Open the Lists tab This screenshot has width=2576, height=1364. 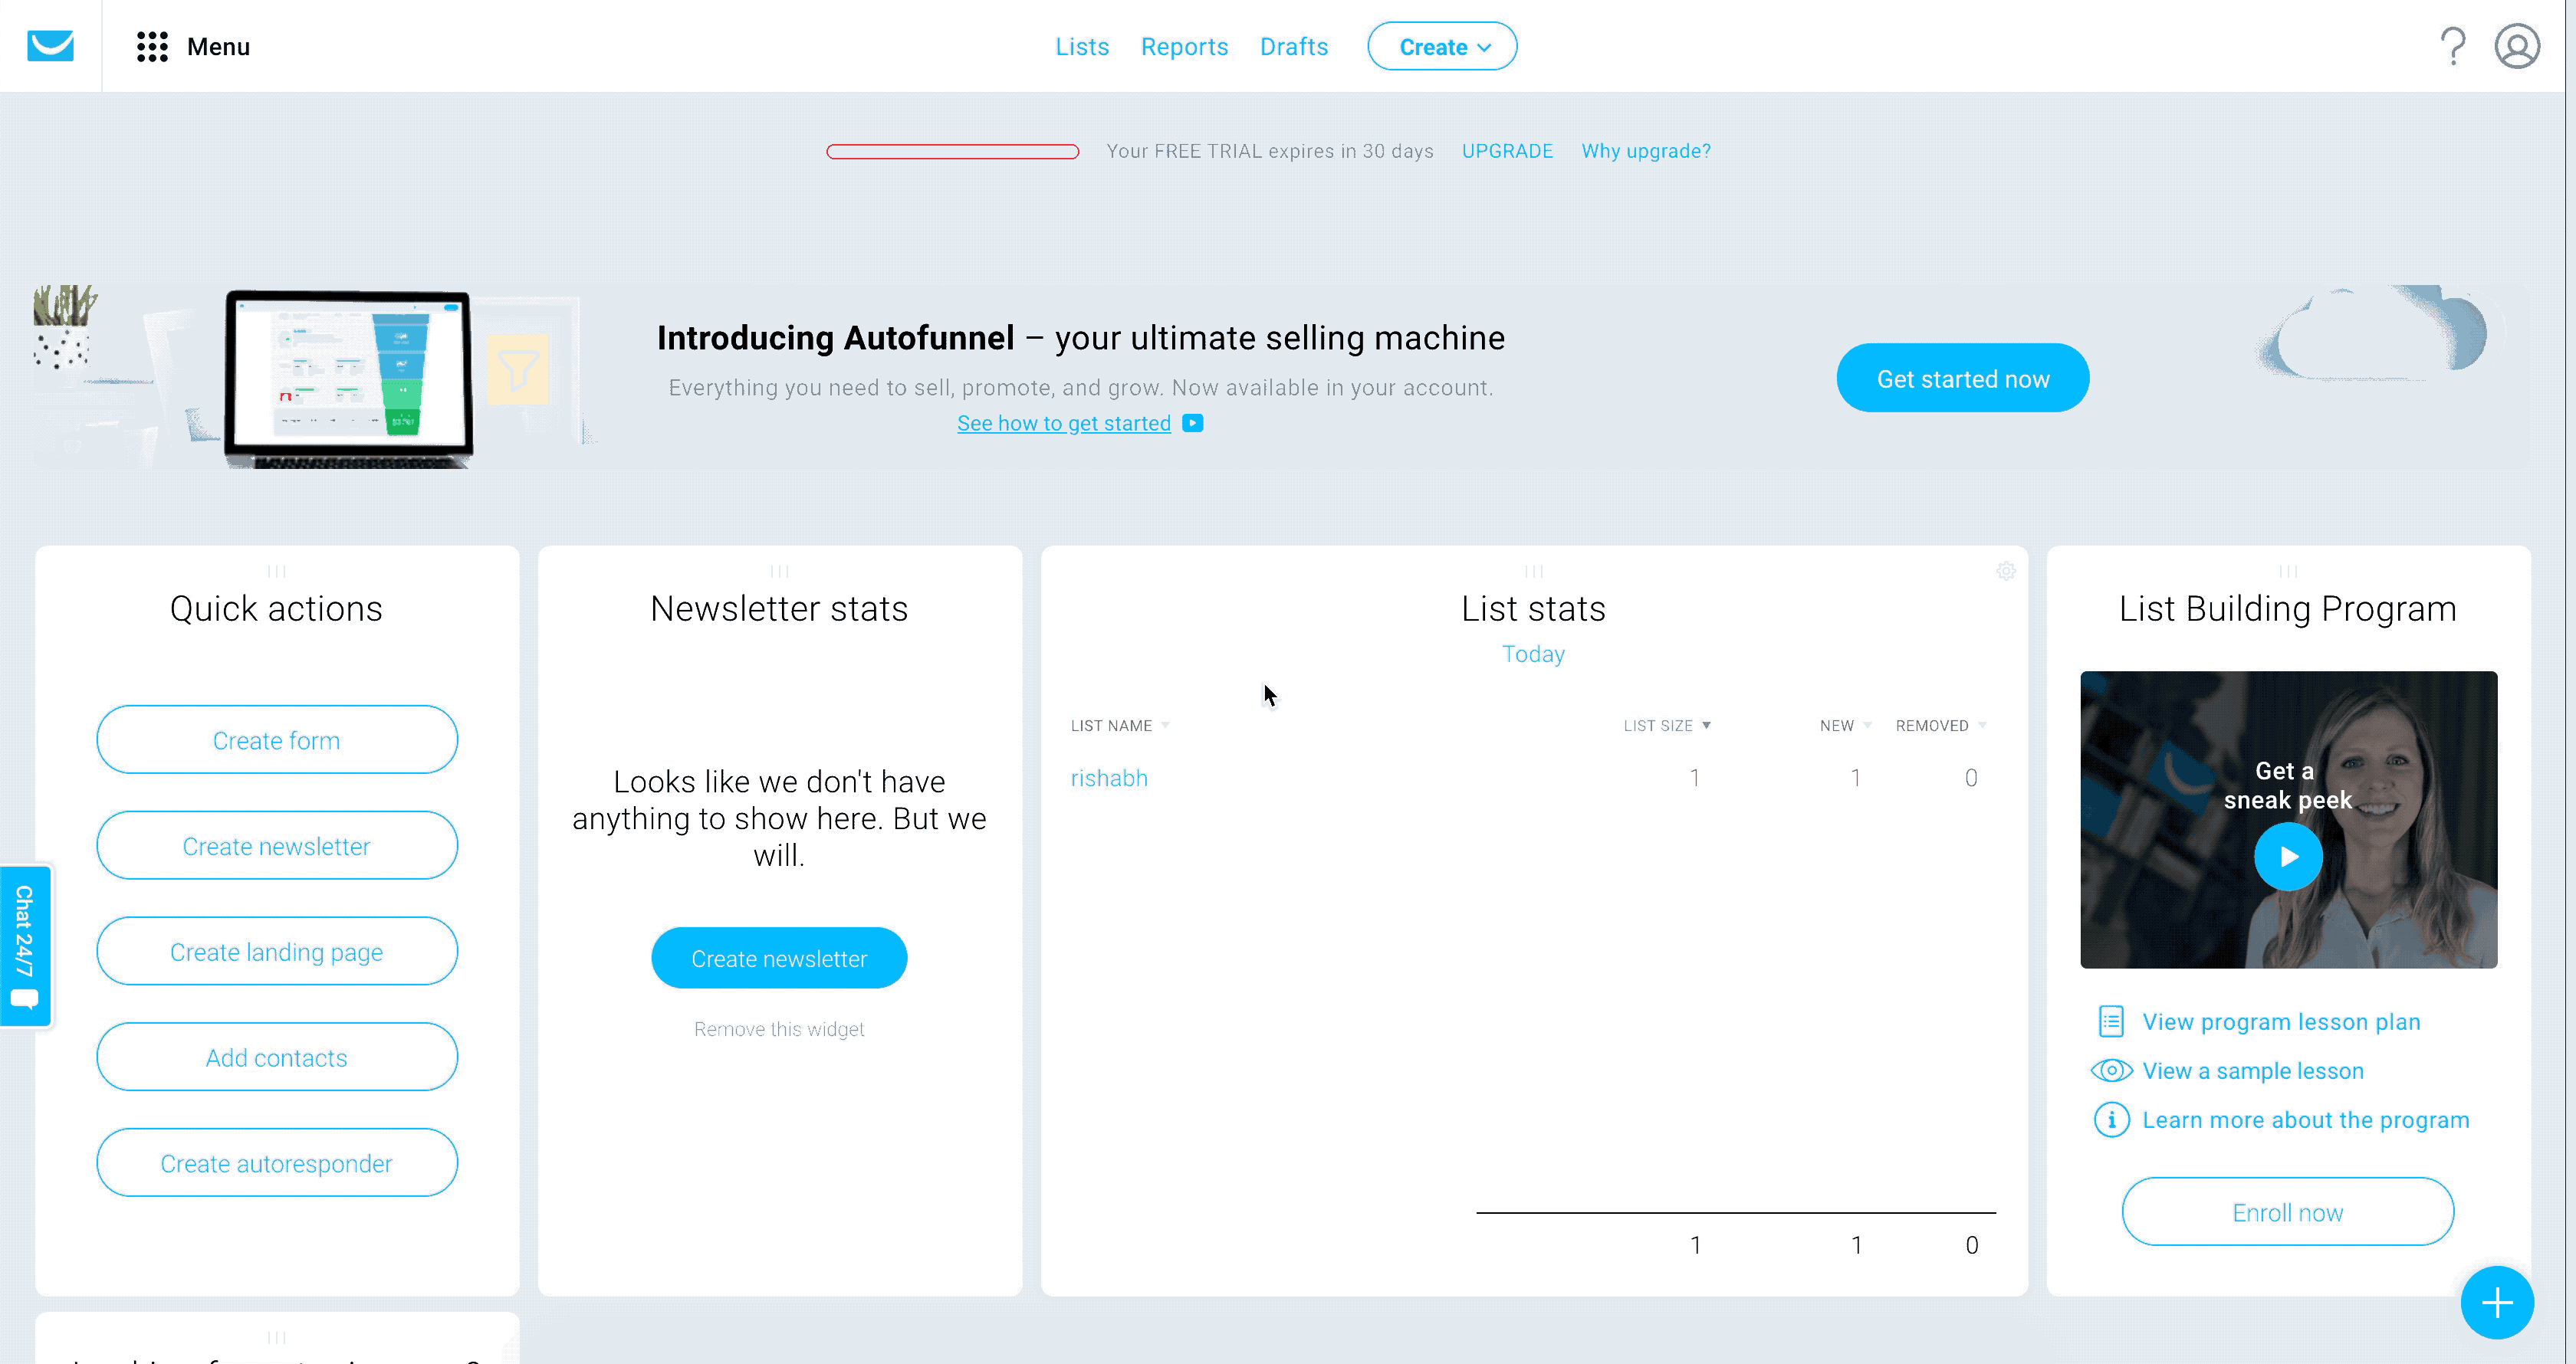(x=1082, y=47)
